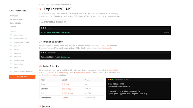The image size is (193, 108).
Task: Open the /industries endpoint
Action: (x=19, y=60)
